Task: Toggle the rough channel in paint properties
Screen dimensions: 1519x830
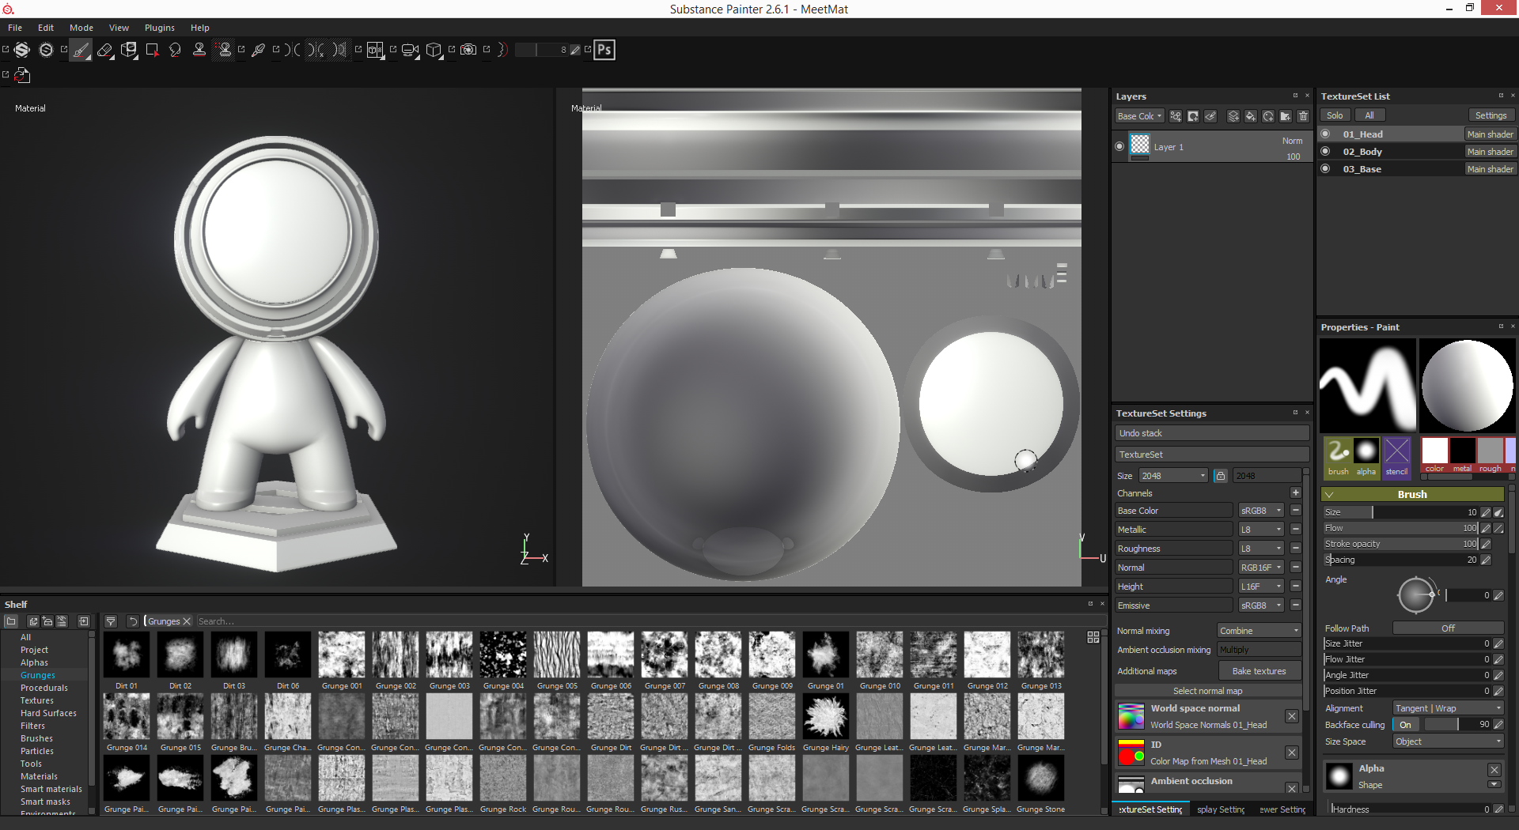Action: [1490, 455]
